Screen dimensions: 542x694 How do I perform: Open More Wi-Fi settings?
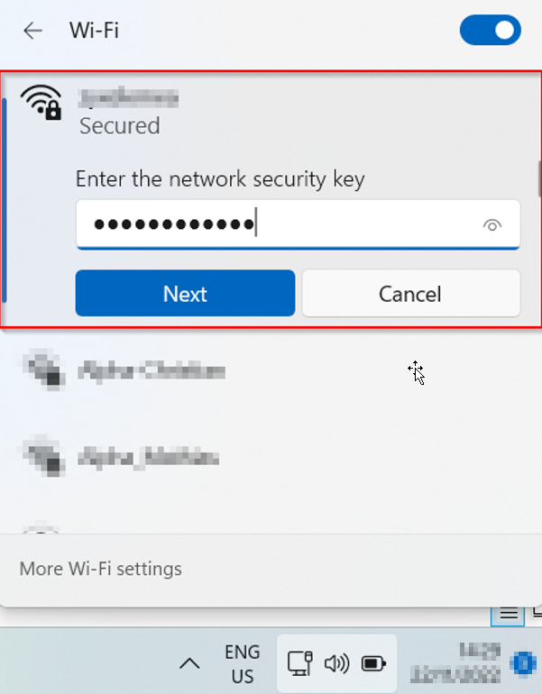click(x=100, y=569)
